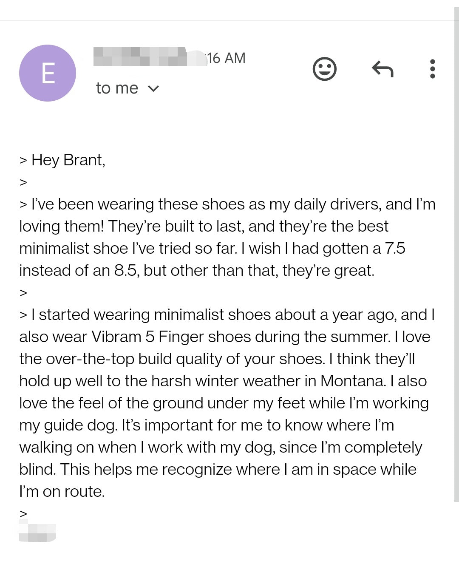Click the "to me" recipient label
The width and height of the screenshot is (459, 575).
117,88
